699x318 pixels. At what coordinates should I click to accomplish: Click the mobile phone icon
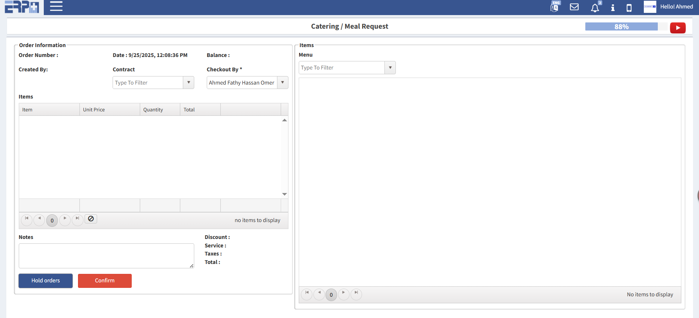coord(629,8)
